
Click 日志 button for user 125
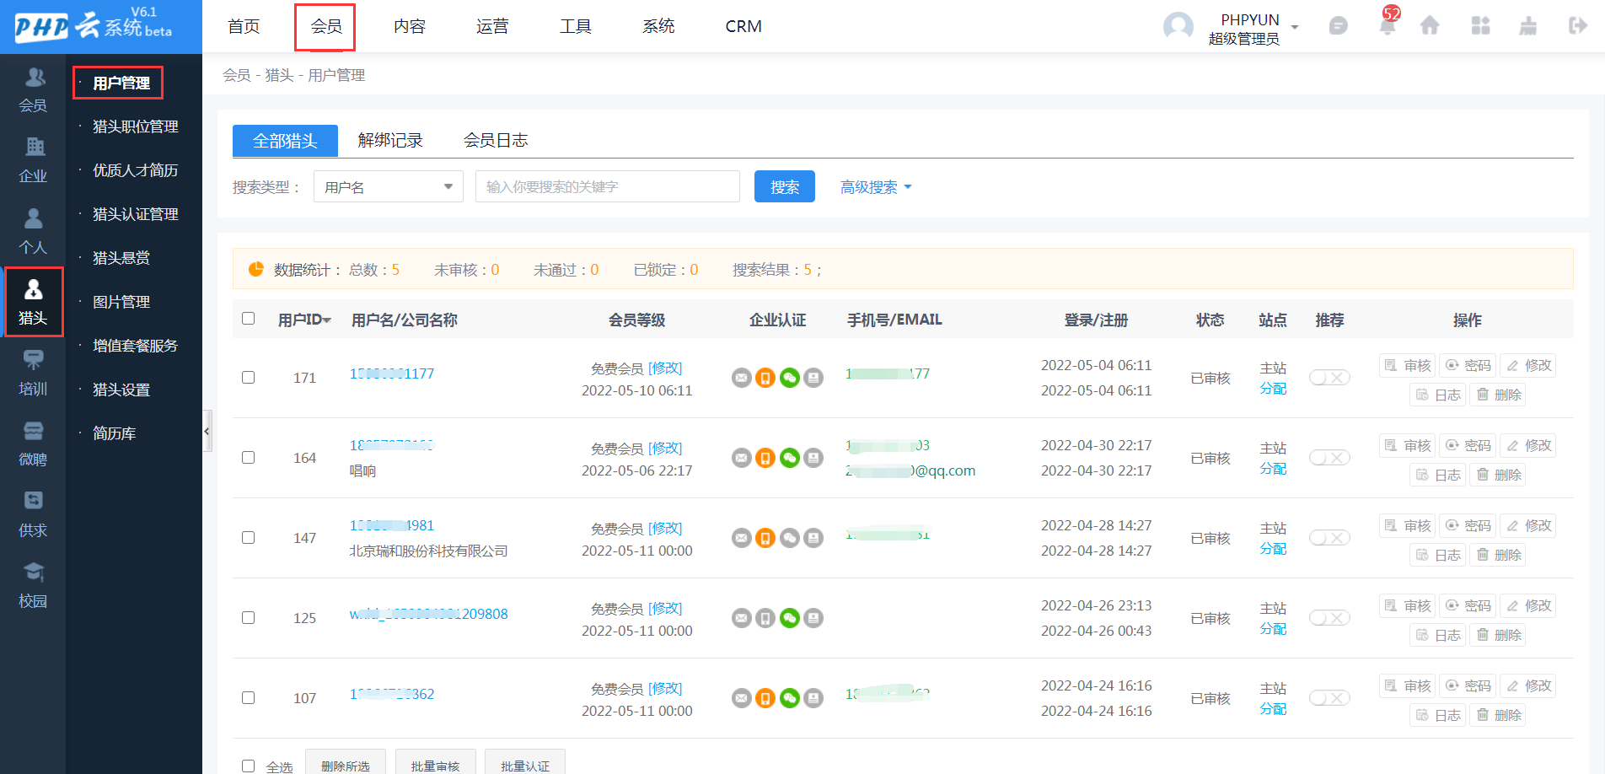pos(1438,635)
